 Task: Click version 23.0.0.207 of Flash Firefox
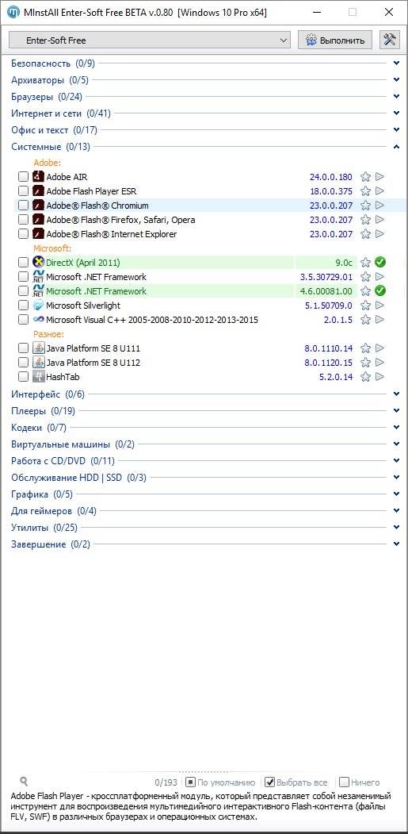tap(331, 220)
